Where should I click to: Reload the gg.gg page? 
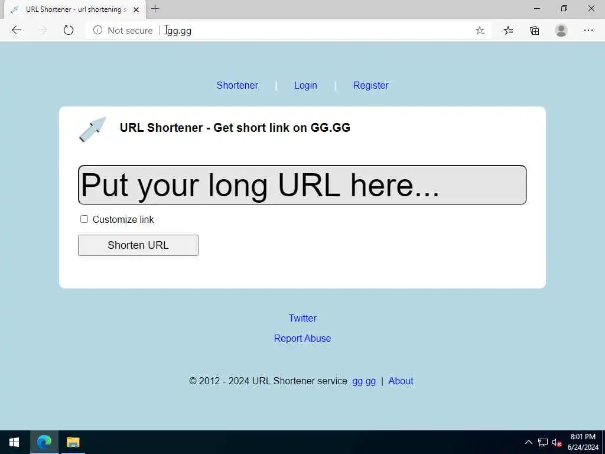(69, 30)
